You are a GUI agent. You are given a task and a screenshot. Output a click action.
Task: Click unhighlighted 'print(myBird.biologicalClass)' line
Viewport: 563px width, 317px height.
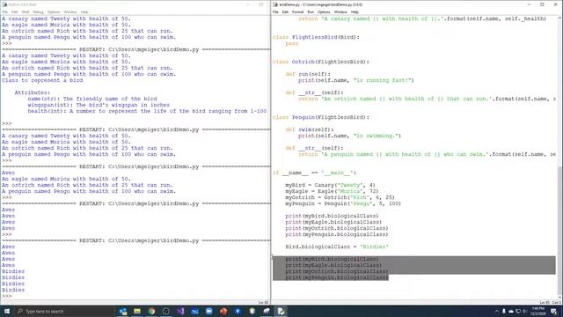click(332, 216)
